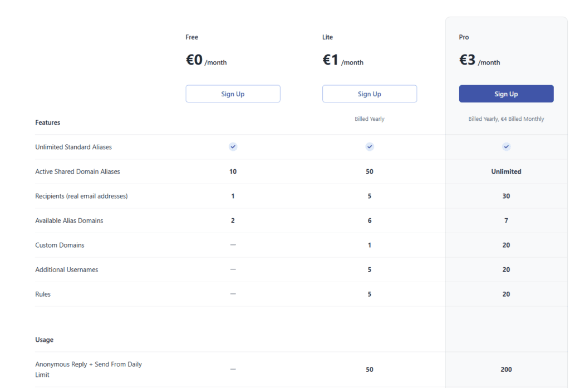
Task: Click the Free plan Rules dash
Action: click(233, 294)
